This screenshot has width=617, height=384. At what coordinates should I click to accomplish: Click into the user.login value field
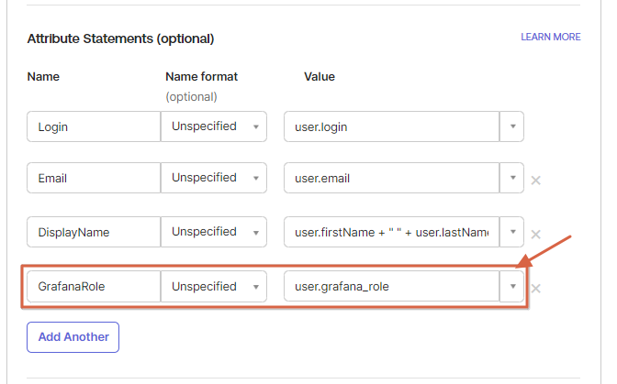(x=390, y=127)
